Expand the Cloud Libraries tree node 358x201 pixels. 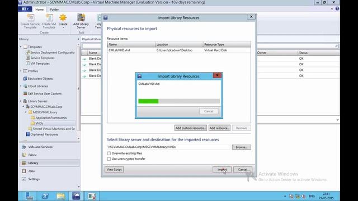tap(21, 86)
